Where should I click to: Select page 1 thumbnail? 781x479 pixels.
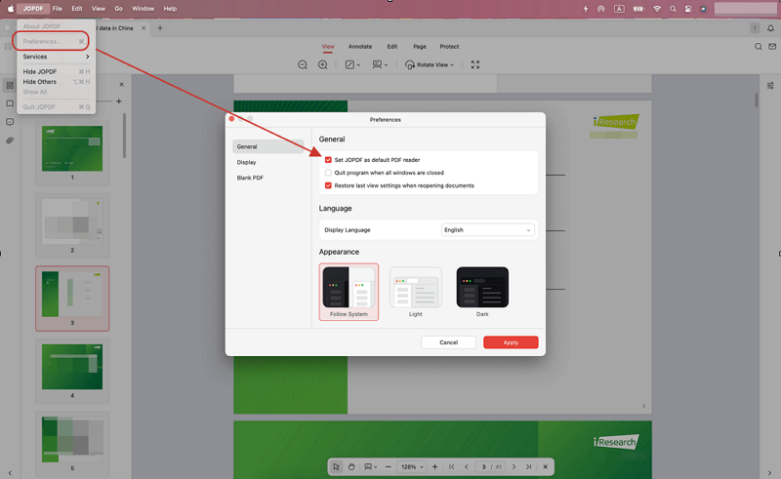click(72, 148)
